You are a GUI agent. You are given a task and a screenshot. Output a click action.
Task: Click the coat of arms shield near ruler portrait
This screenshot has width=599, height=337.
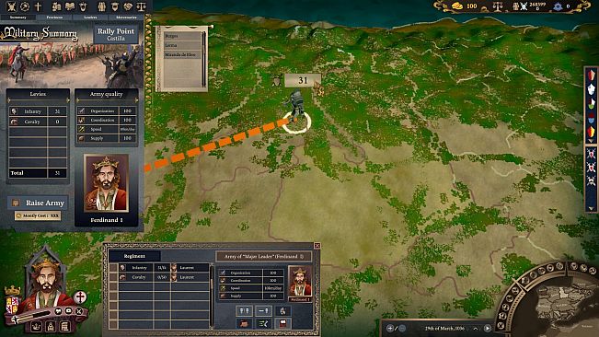point(13,306)
